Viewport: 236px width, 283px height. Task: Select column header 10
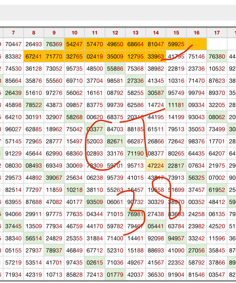coord(74,33)
